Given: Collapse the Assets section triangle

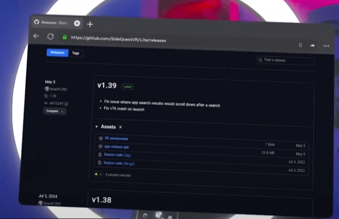Looking at the screenshot, I should tap(97, 127).
